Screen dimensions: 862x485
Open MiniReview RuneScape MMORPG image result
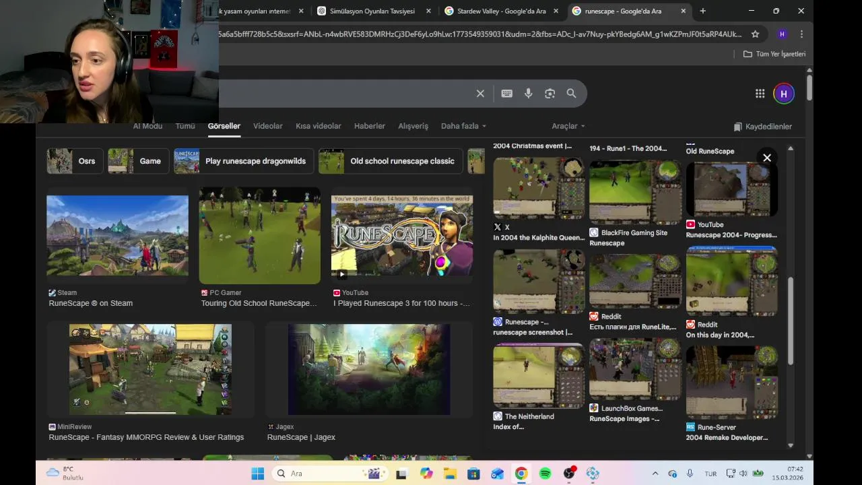(150, 369)
